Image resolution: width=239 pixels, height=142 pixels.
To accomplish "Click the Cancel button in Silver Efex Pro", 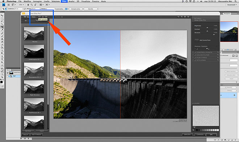I will point(200,134).
